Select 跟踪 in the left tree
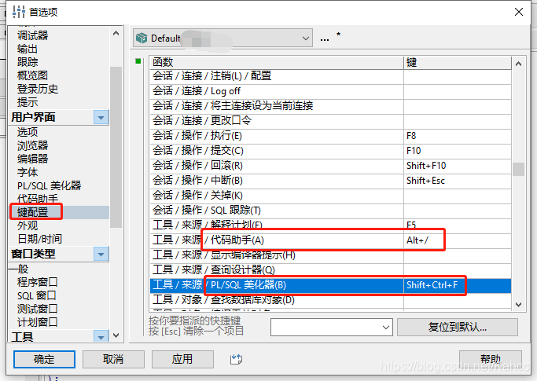Viewport: 537px width, 381px height. (28, 62)
